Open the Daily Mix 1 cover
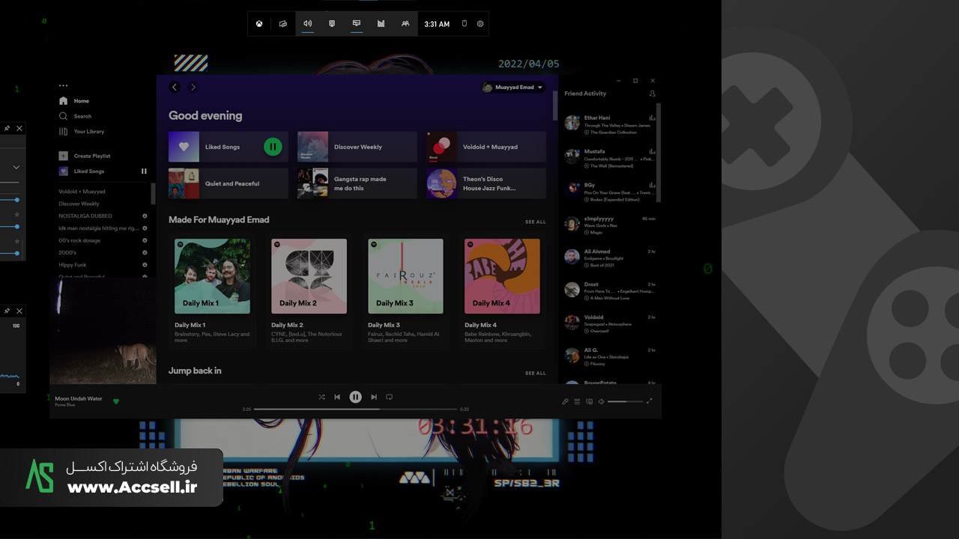 tap(212, 276)
